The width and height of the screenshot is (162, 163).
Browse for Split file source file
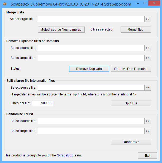(148, 88)
